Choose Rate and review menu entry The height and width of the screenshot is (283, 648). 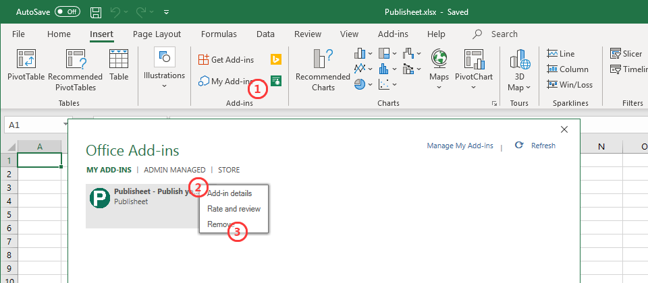(x=234, y=209)
